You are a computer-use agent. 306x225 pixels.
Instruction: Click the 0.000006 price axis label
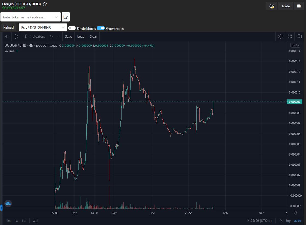point(295,134)
